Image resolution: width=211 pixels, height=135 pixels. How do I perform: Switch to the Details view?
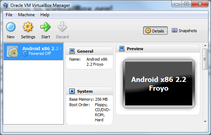pos(155,31)
